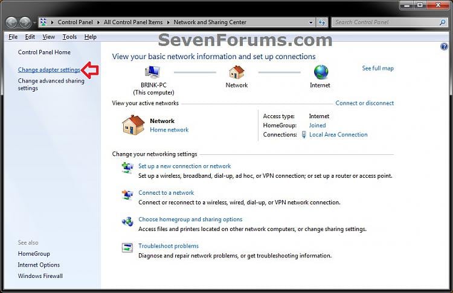Screen dimensions: 453x293
Task: Click the Refresh button next to address bar
Action: coord(322,22)
